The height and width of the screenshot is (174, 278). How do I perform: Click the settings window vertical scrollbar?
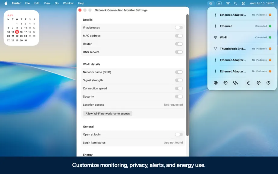[x=188, y=75]
